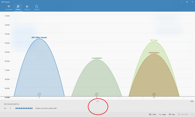Toggle the Graph display mode
This screenshot has width=195, height=117.
click(162, 114)
